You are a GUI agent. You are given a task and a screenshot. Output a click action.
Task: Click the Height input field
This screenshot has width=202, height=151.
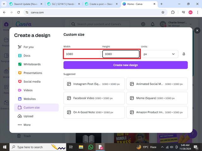[121, 54]
